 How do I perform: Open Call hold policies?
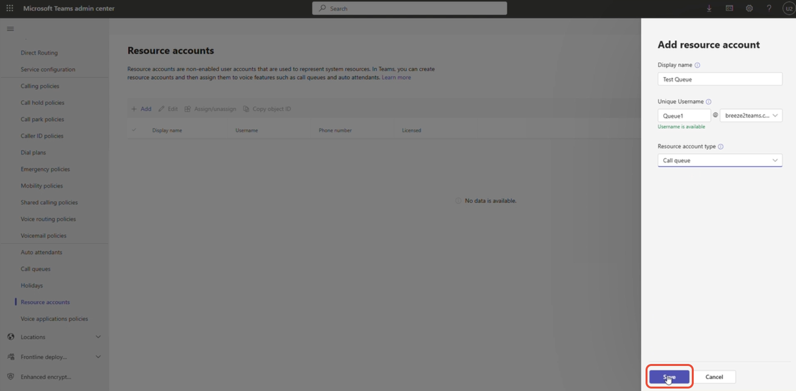click(x=42, y=103)
